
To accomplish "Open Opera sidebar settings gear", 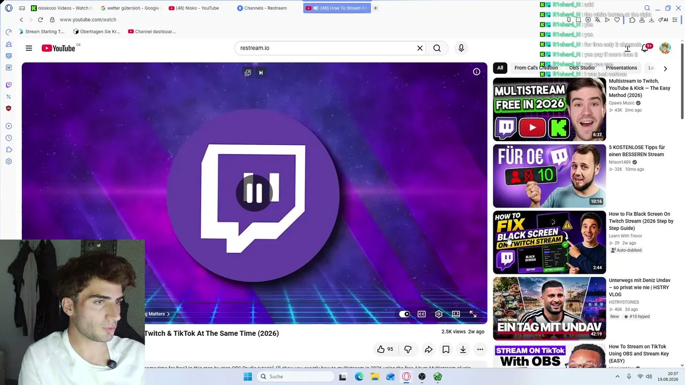I will point(9,161).
